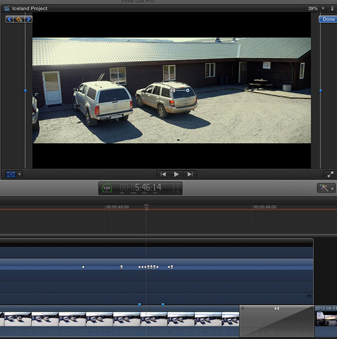Open the Transform tool dropdown arrow
This screenshot has height=339, width=337.
20,174
